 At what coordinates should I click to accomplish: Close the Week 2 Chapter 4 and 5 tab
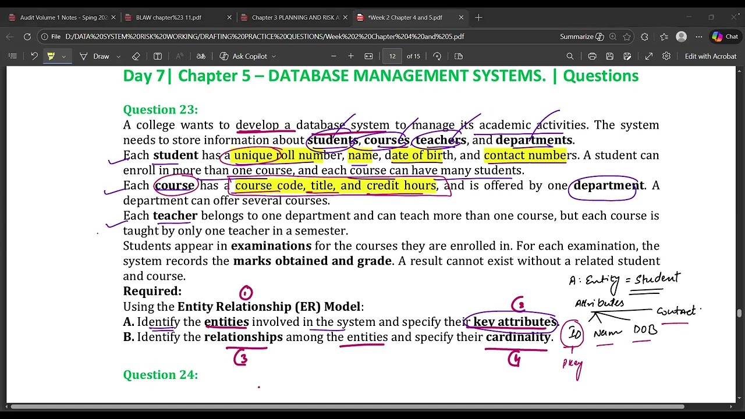click(461, 17)
